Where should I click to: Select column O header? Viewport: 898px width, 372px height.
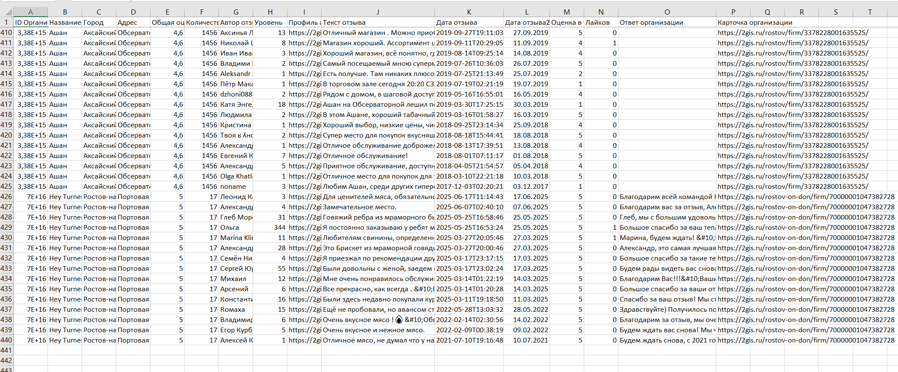coord(667,12)
